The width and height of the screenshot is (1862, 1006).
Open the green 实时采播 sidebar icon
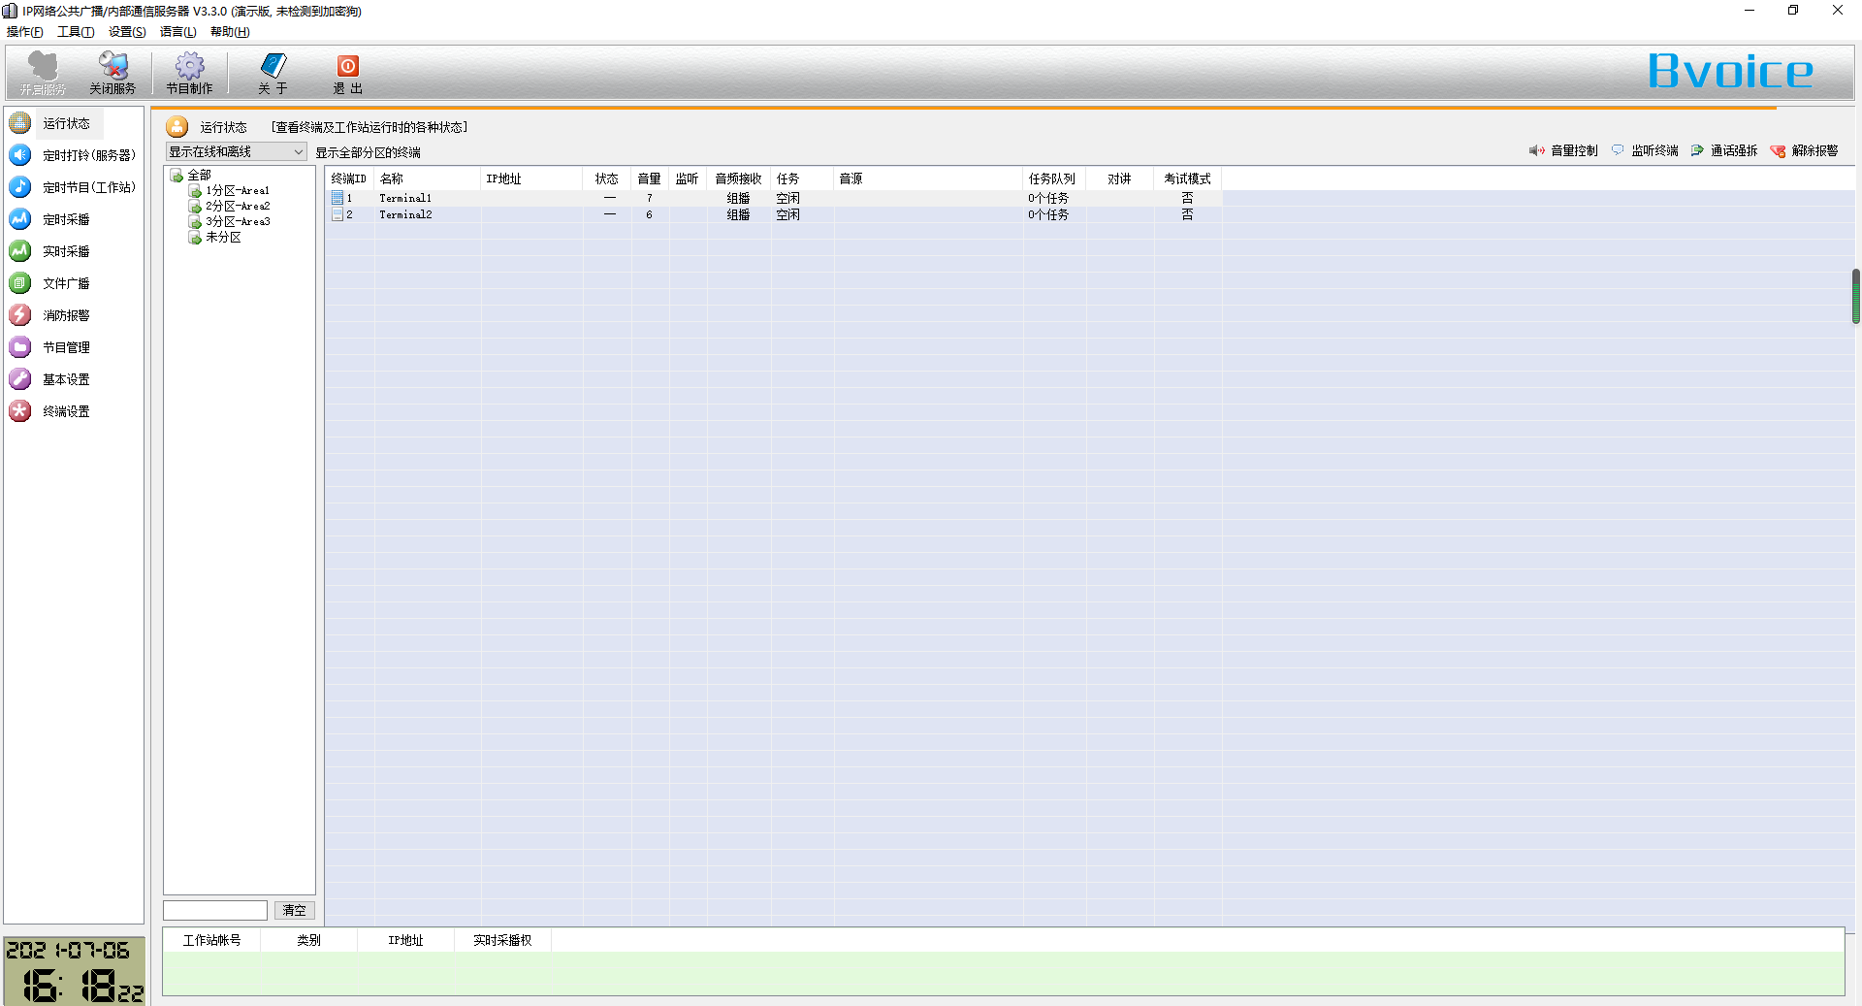point(20,251)
